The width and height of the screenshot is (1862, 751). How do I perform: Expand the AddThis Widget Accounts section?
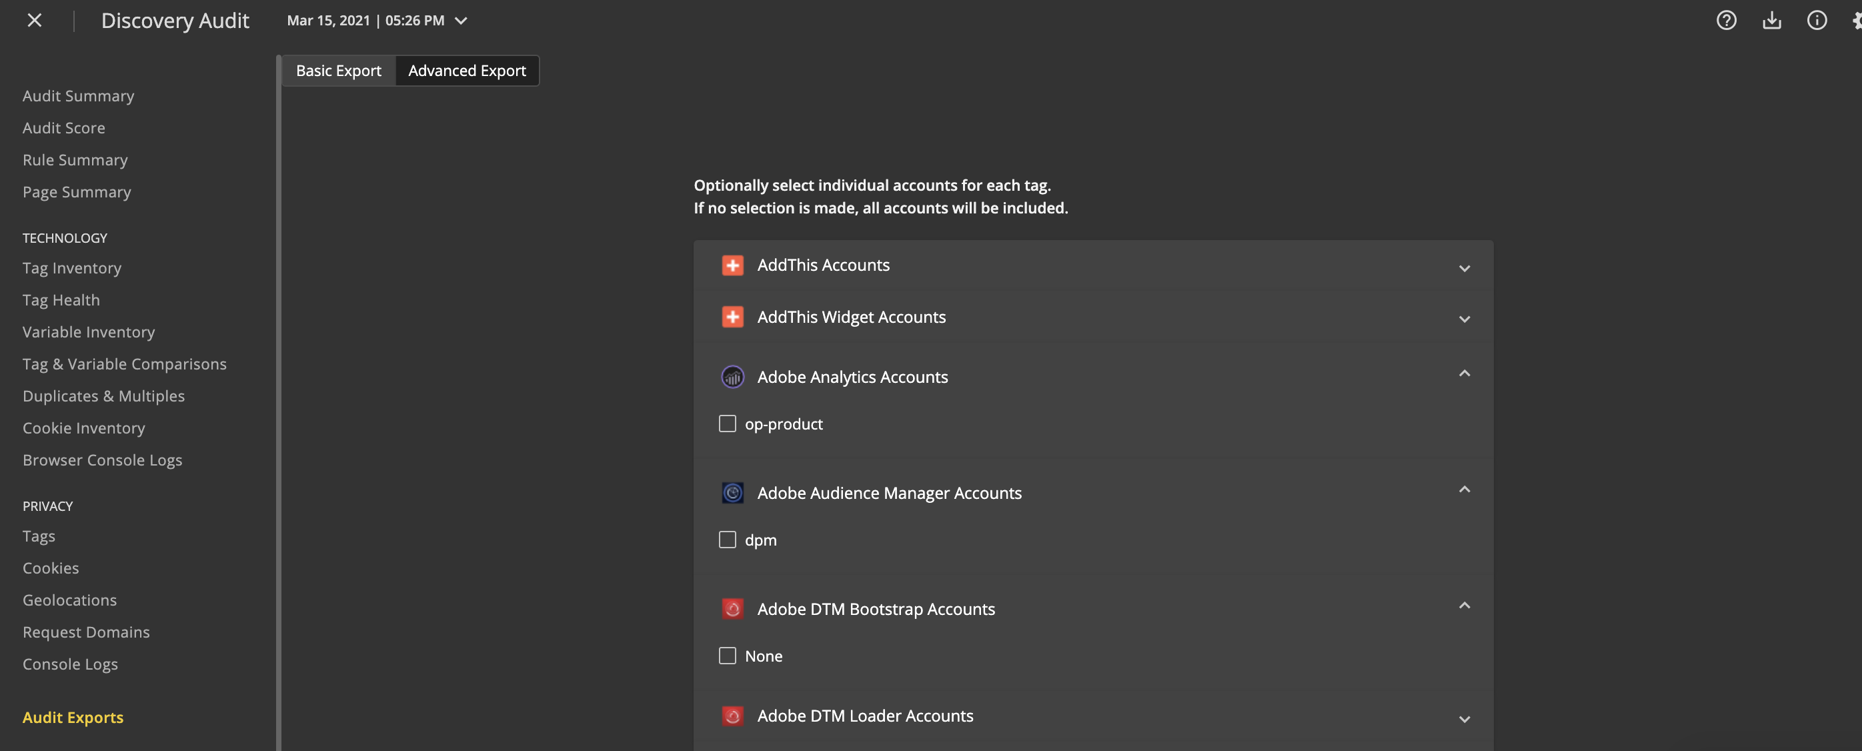pyautogui.click(x=1465, y=319)
